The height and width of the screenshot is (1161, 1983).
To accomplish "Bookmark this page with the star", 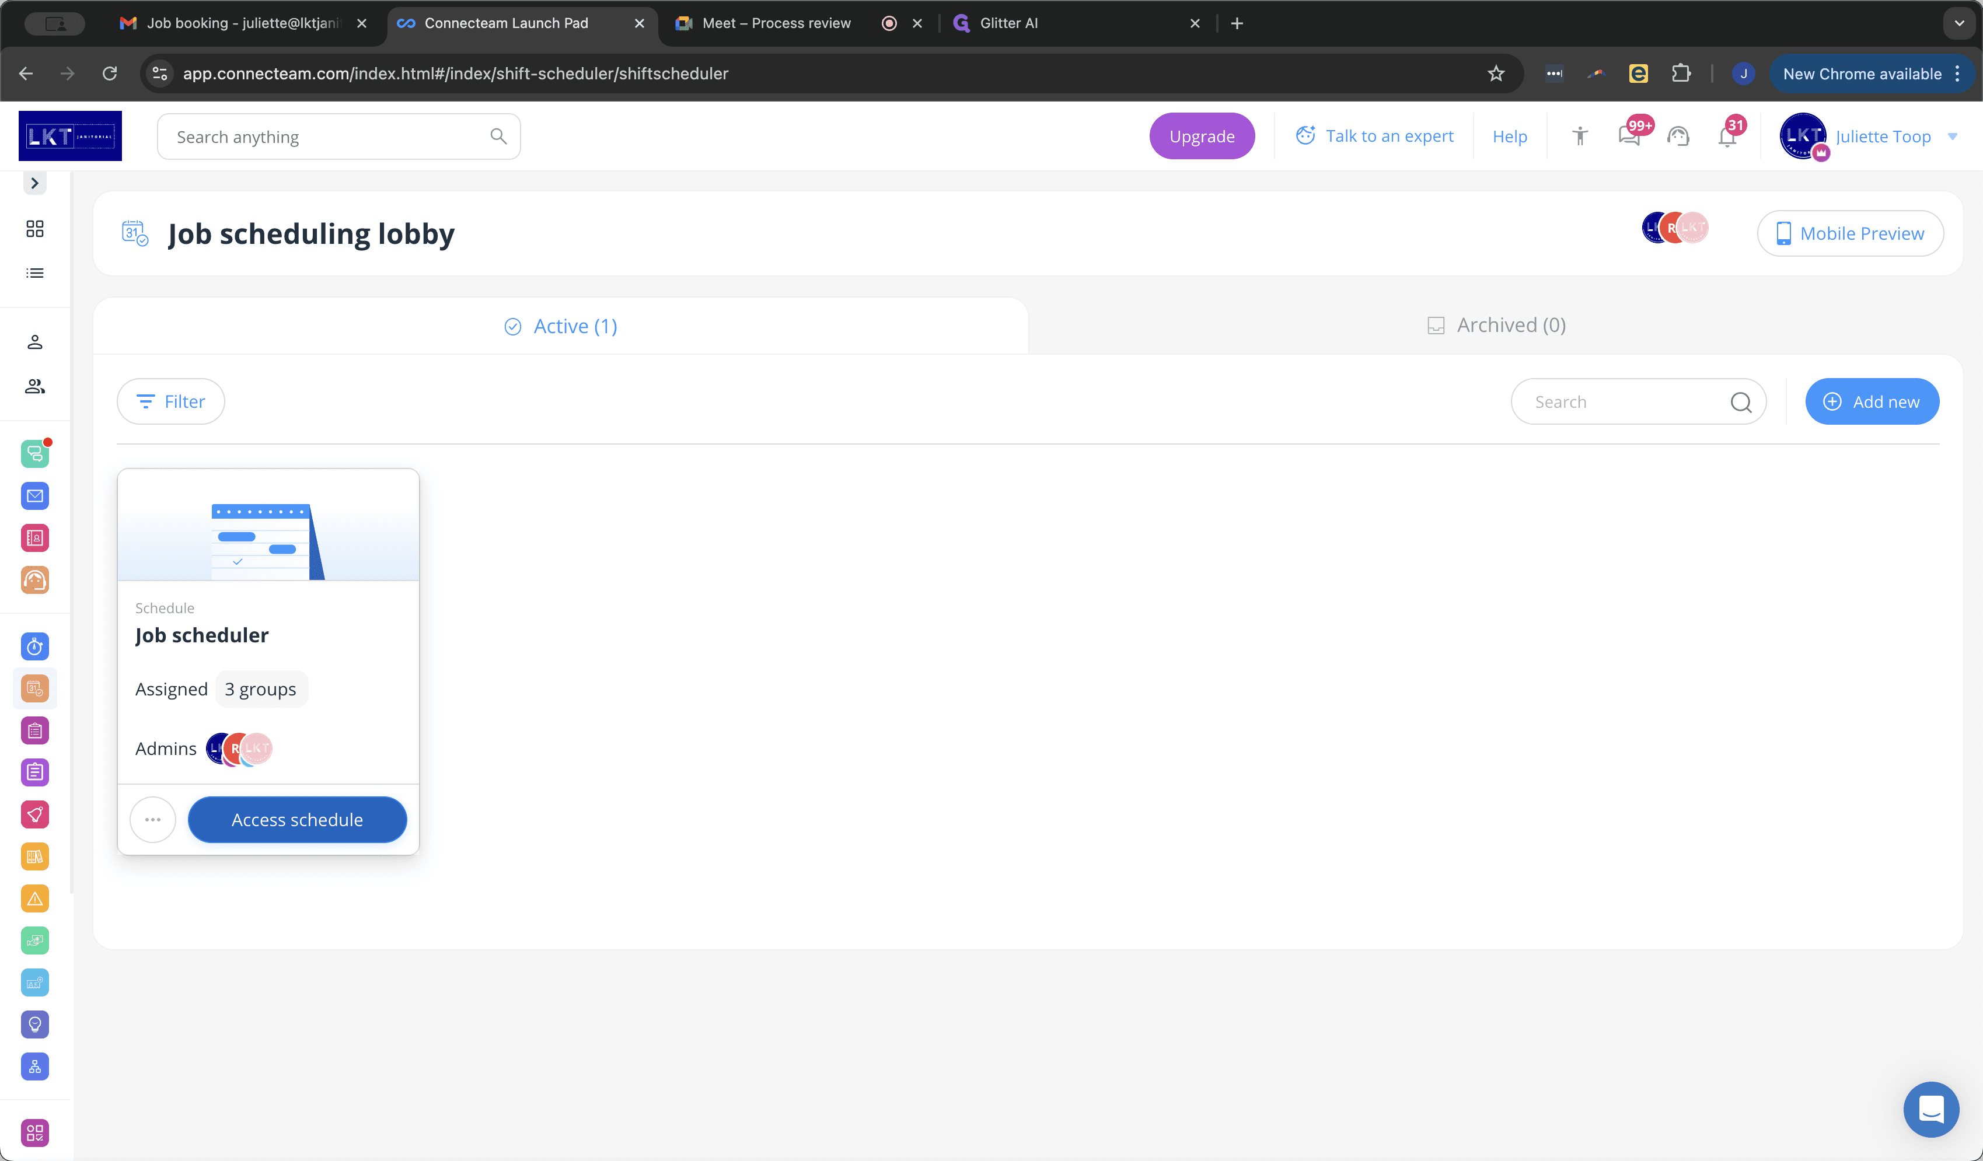I will point(1496,73).
